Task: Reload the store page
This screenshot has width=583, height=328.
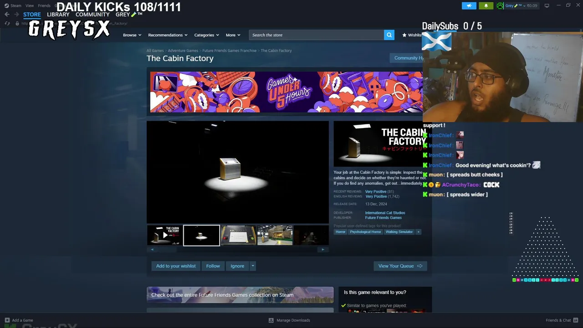Action: pyautogui.click(x=7, y=23)
